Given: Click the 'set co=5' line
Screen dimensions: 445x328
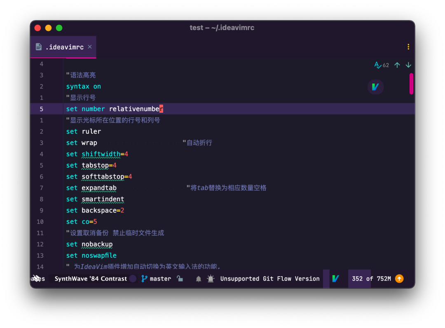Looking at the screenshot, I should pos(82,222).
